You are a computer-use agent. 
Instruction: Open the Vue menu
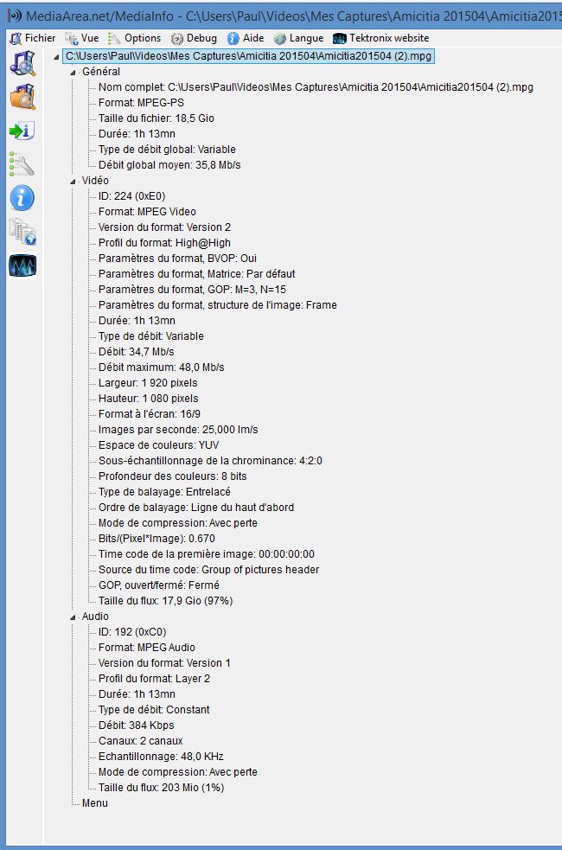click(90, 38)
